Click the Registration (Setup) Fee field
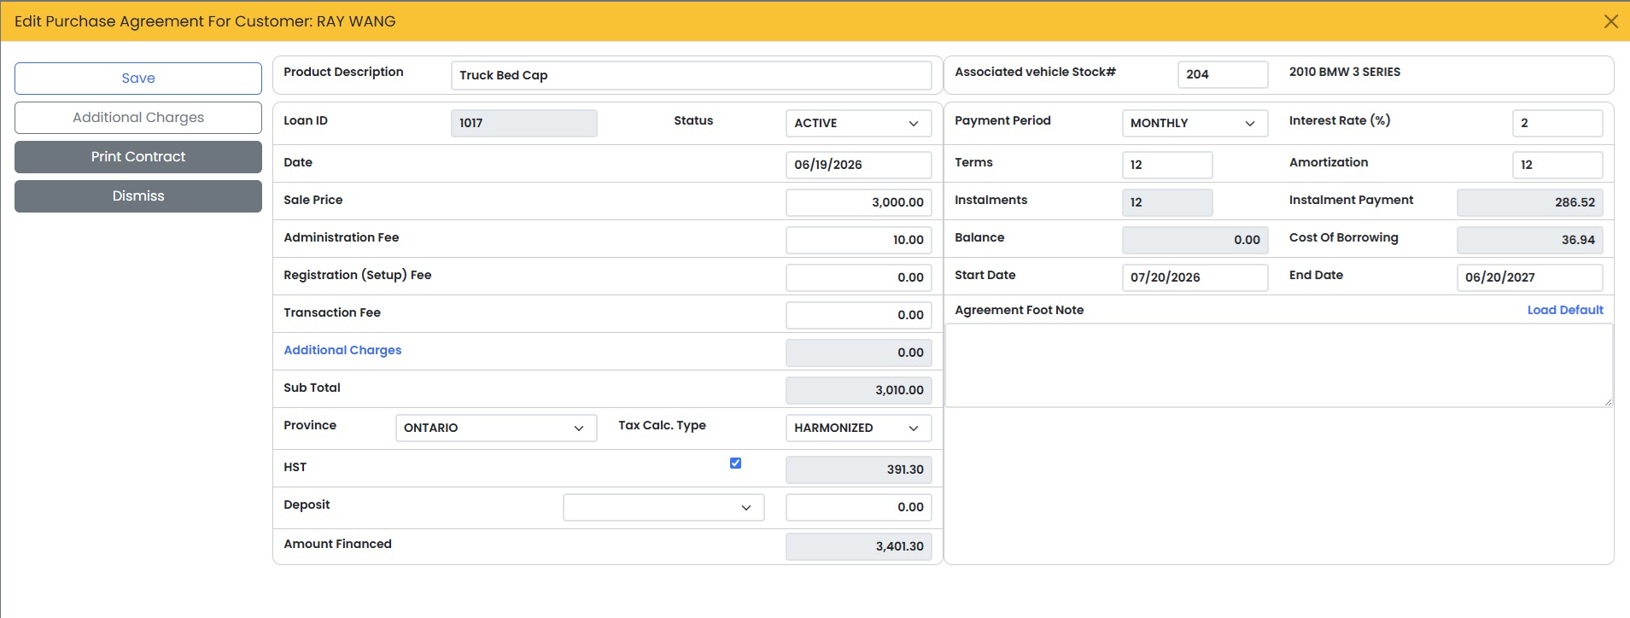The width and height of the screenshot is (1630, 618). point(858,277)
